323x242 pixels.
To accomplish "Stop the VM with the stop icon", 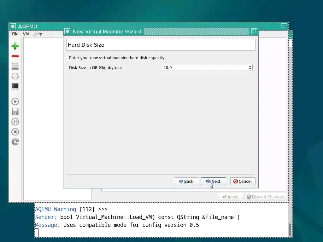I will pos(15,132).
